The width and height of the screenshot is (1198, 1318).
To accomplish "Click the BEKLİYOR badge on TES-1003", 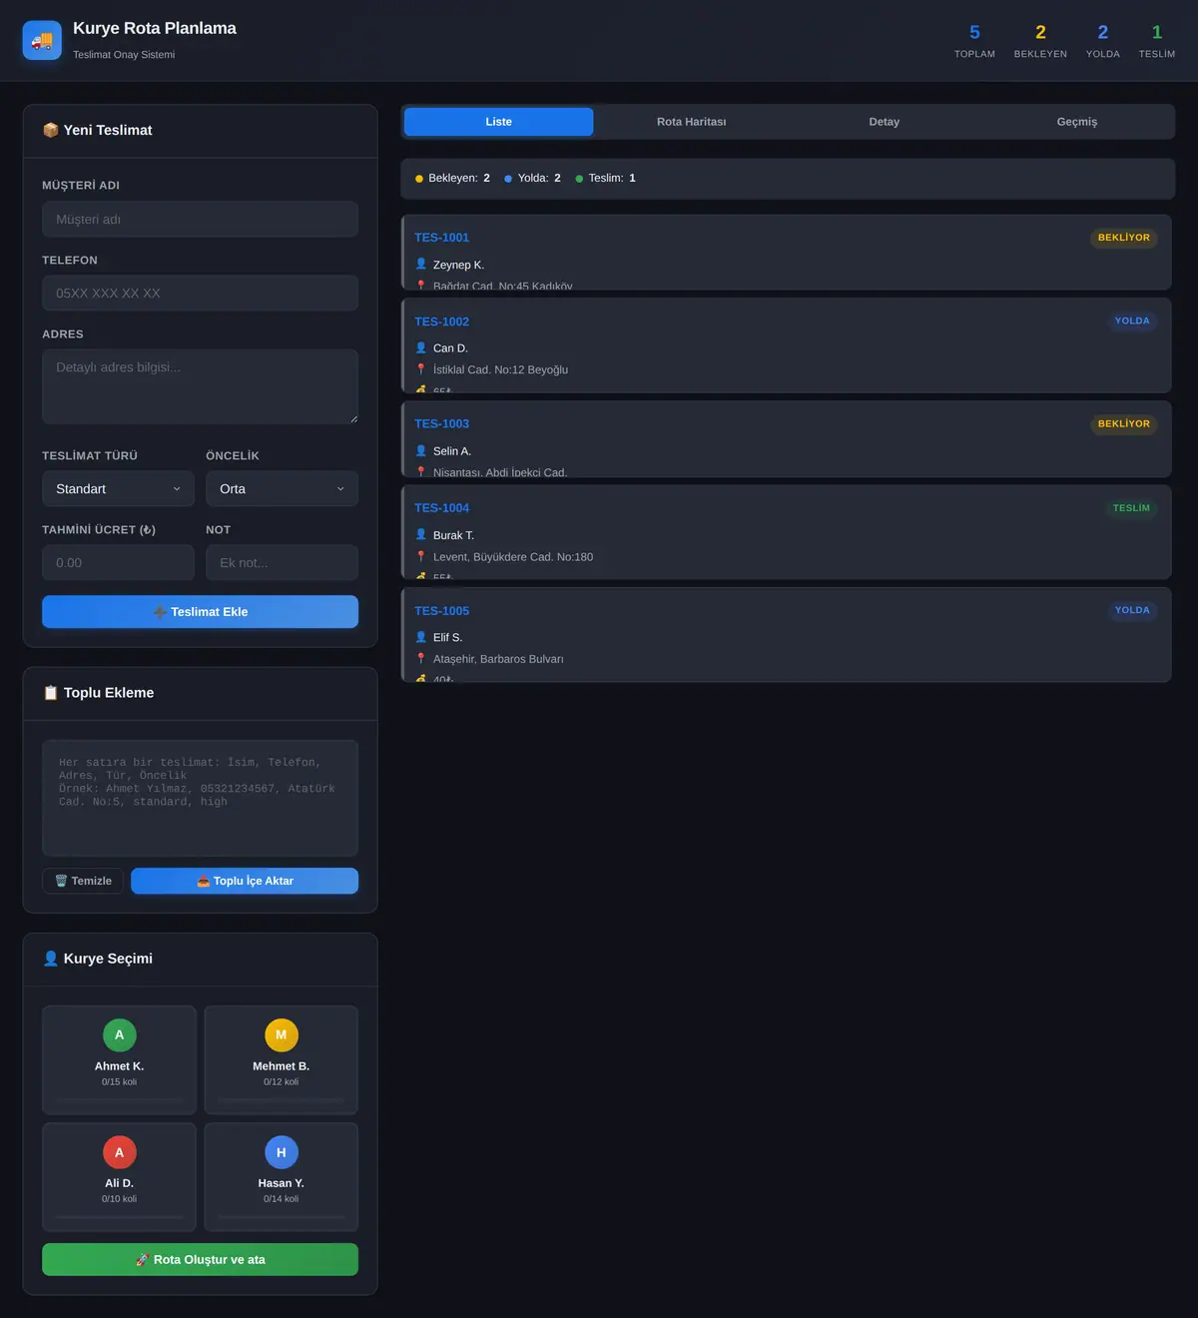I will tap(1124, 424).
